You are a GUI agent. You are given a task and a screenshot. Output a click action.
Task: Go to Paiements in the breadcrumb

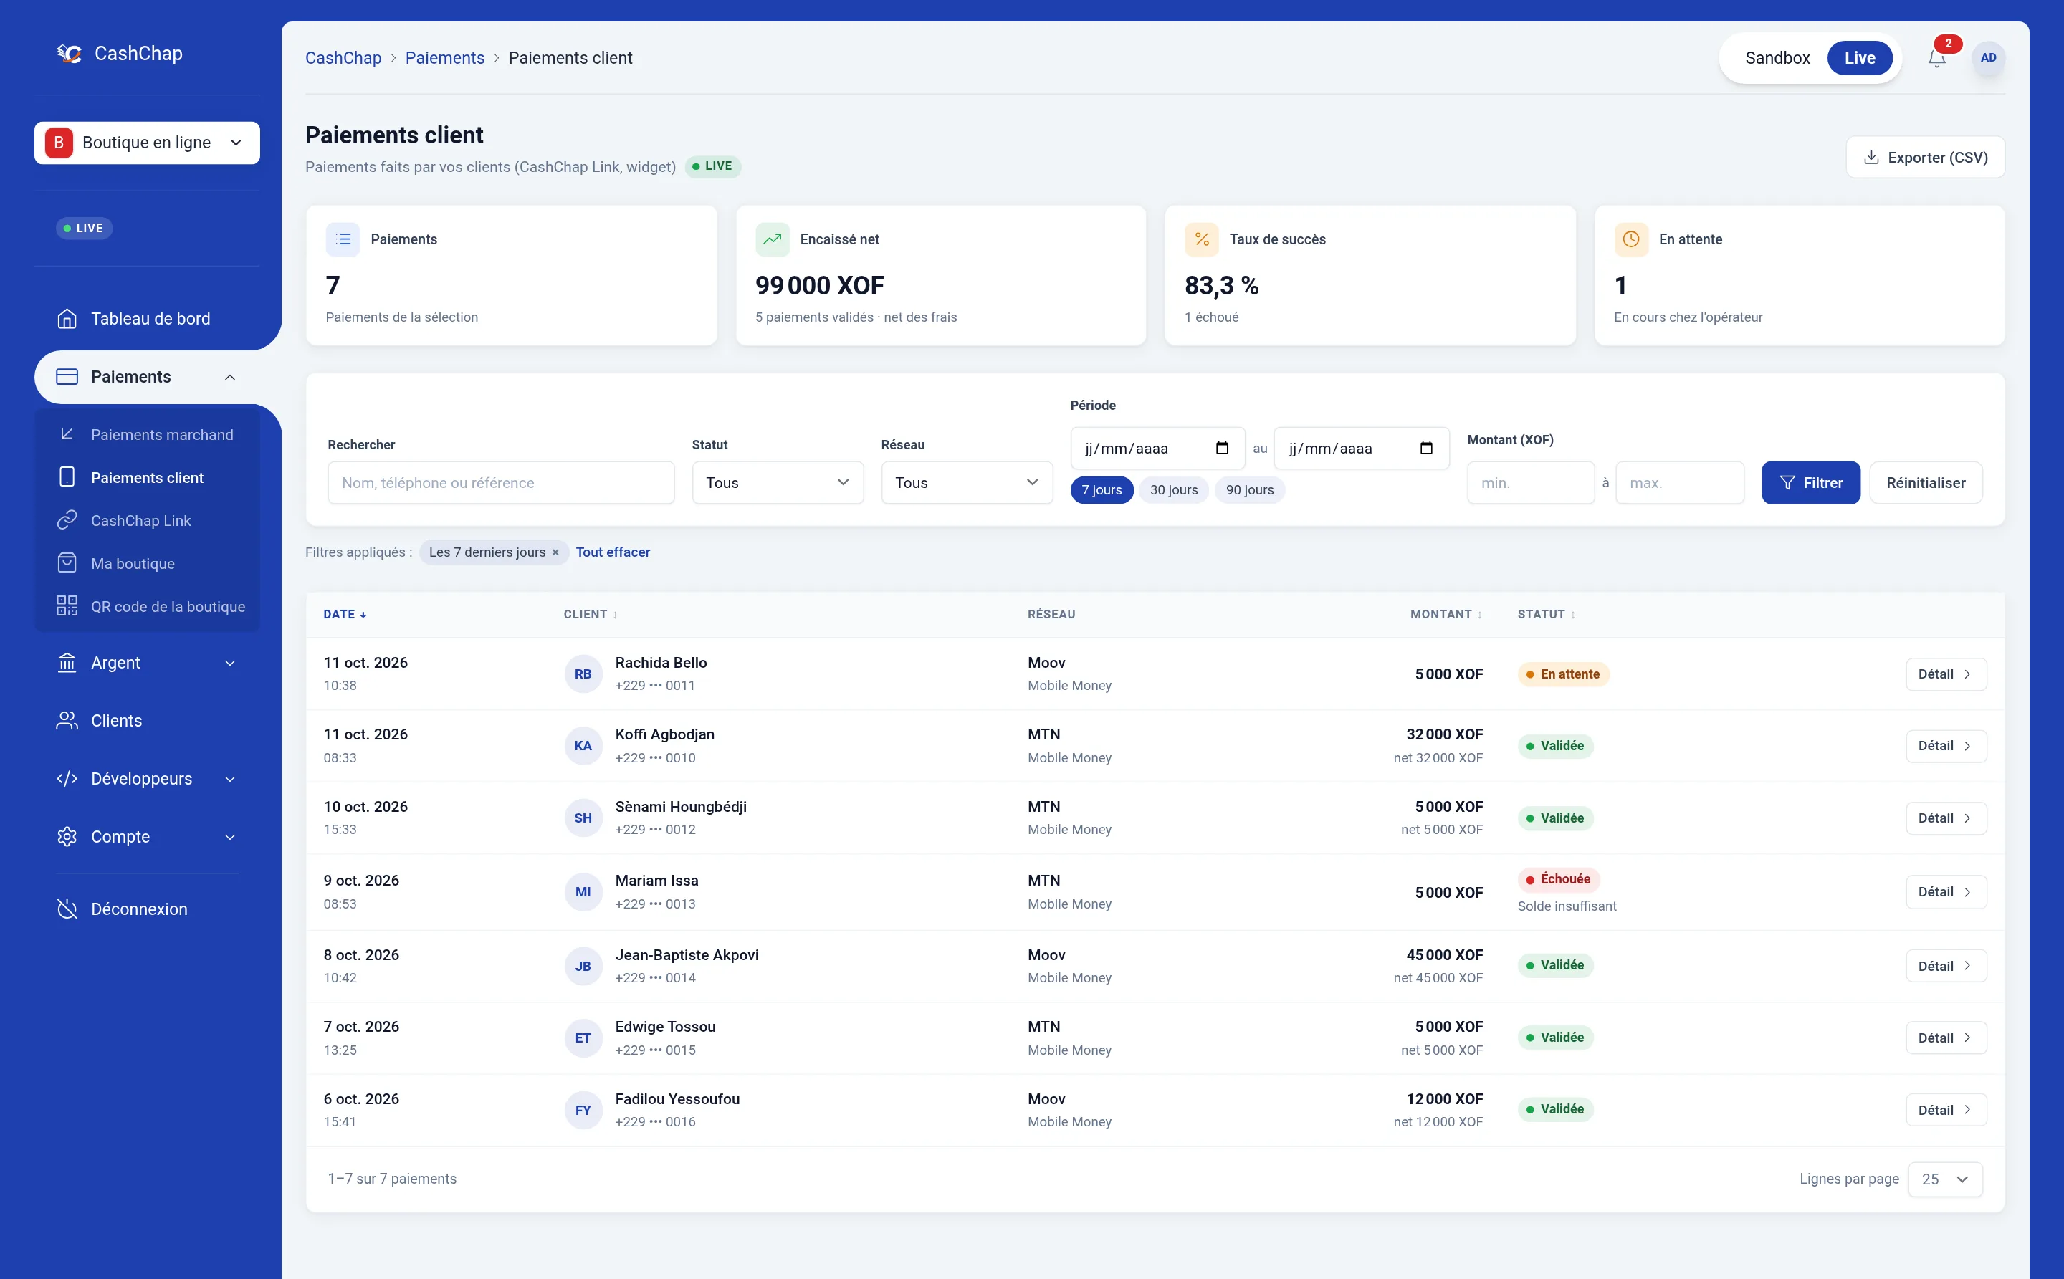tap(444, 57)
